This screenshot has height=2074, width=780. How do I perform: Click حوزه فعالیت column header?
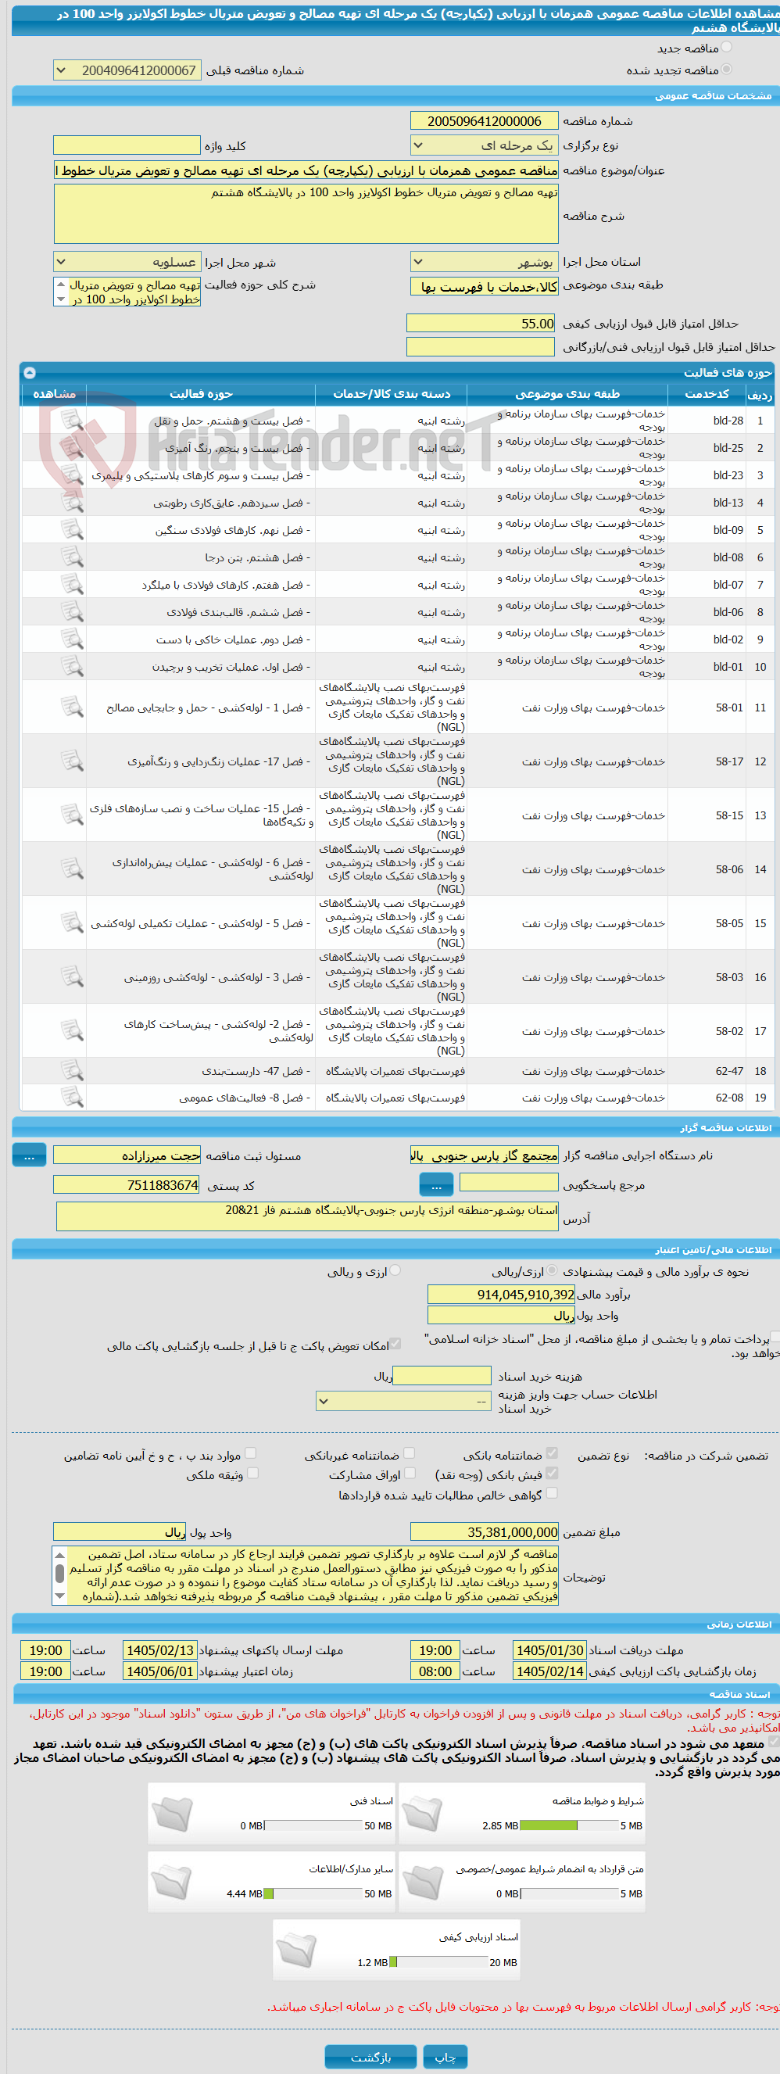pyautogui.click(x=200, y=395)
